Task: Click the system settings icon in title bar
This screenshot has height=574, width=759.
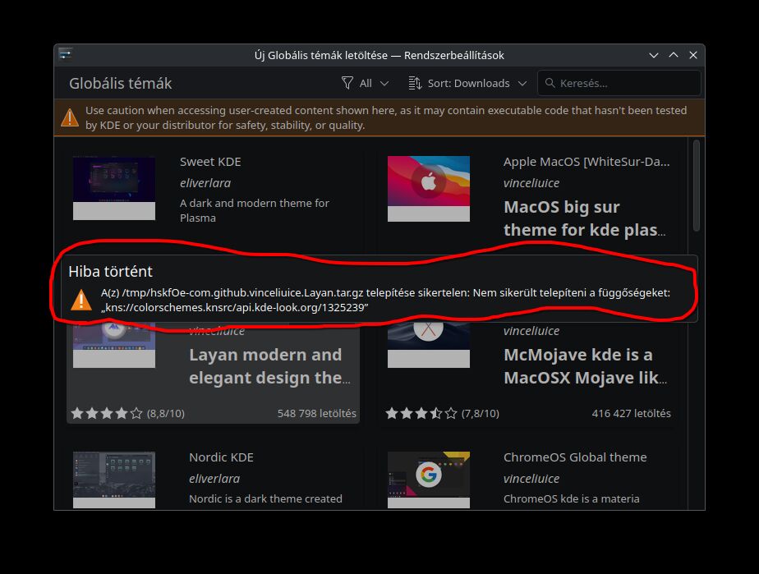Action: 66,54
